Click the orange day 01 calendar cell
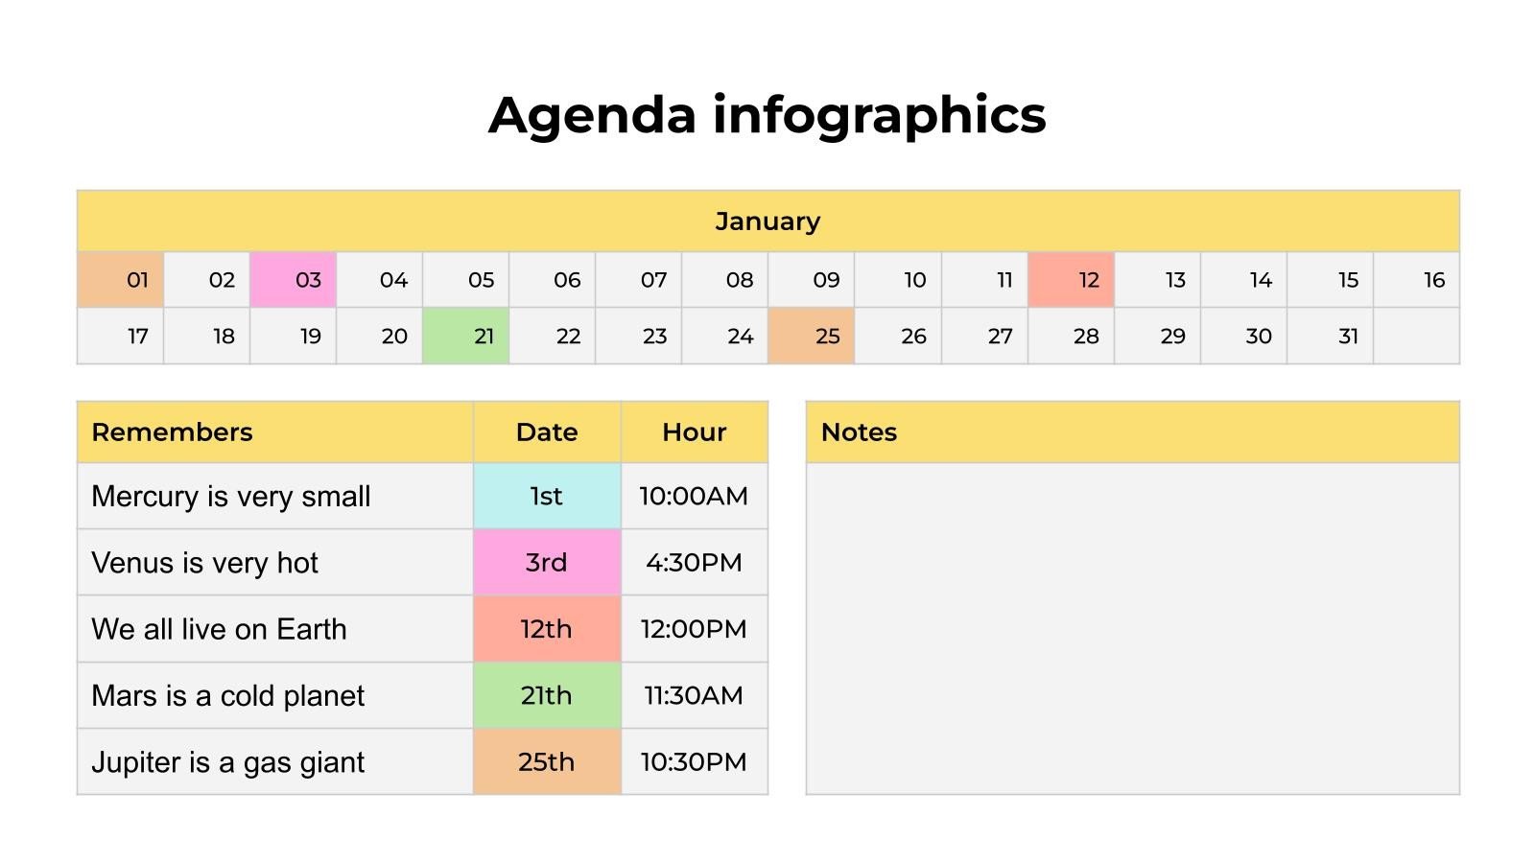 pyautogui.click(x=121, y=280)
